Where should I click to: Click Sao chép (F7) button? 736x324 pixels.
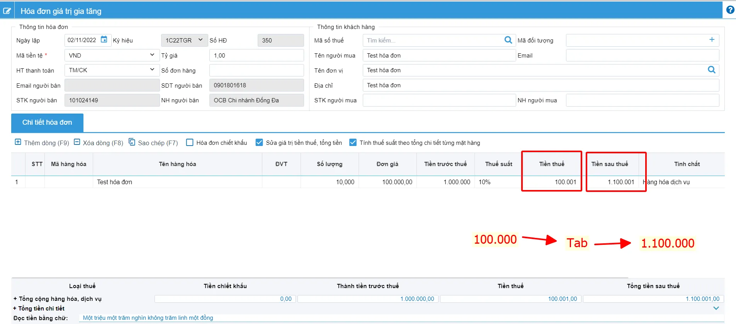coord(153,142)
